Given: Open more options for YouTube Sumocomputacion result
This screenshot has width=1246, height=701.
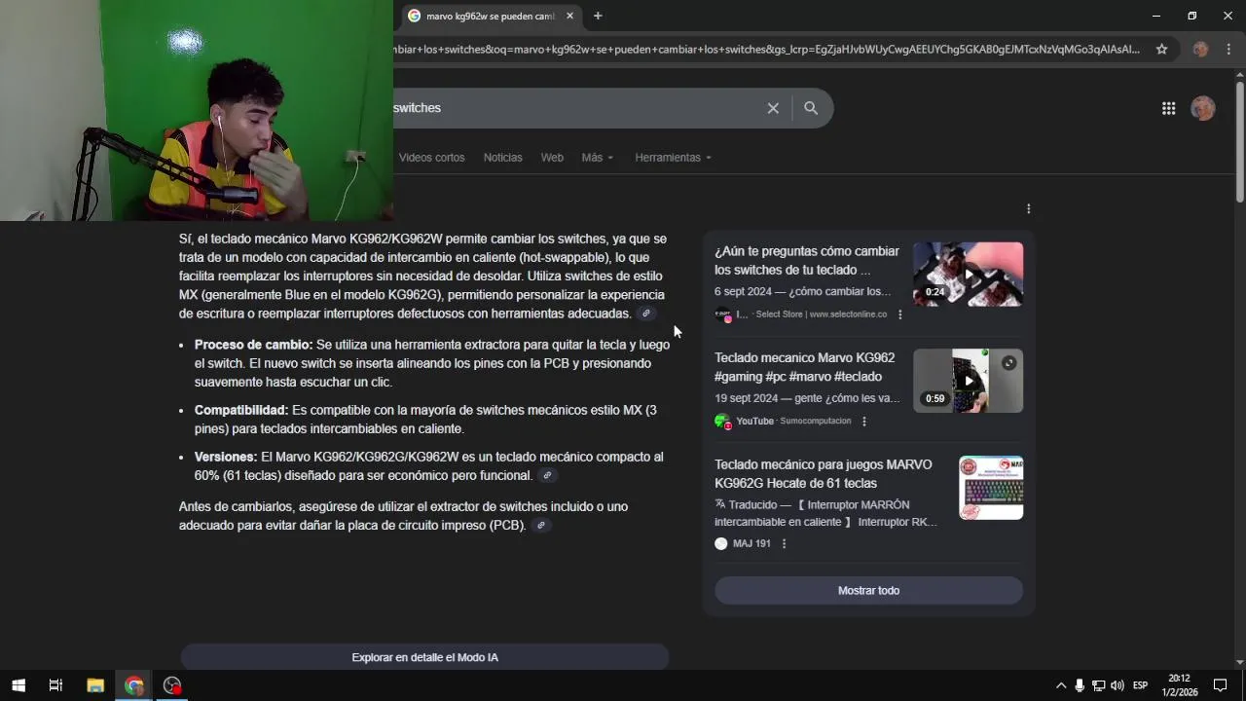Looking at the screenshot, I should click(863, 422).
